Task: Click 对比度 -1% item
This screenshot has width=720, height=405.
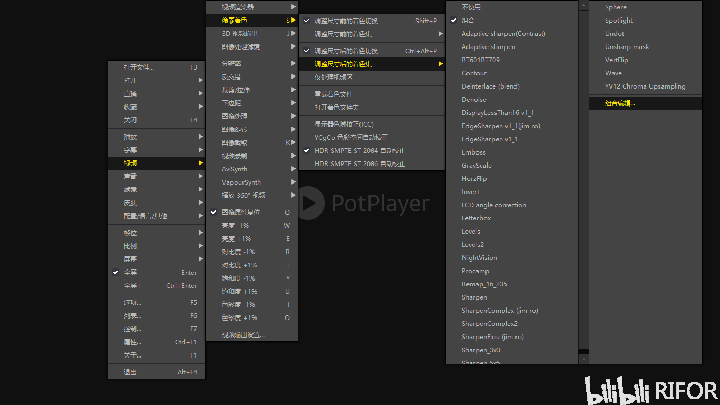Action: point(252,252)
